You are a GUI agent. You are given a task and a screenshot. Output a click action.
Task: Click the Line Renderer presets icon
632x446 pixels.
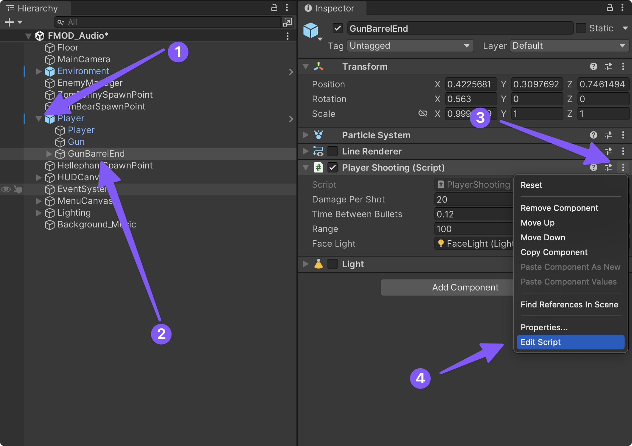pos(608,151)
